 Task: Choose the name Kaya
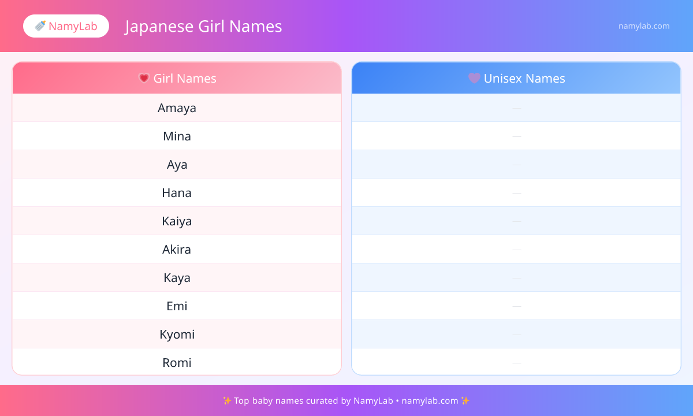click(x=177, y=278)
